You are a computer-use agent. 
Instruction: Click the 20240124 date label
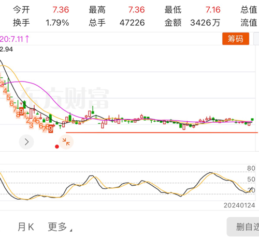tap(239, 205)
